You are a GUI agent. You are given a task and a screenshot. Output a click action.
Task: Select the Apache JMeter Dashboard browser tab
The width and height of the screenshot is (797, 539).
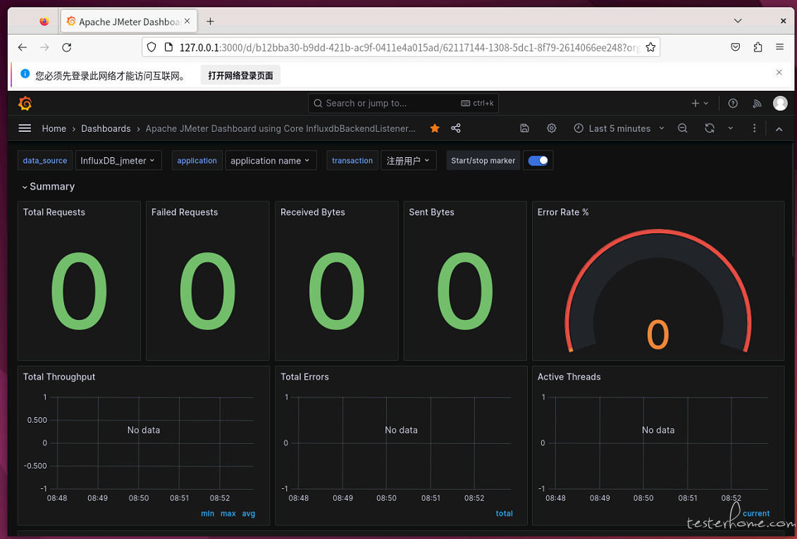(x=129, y=21)
